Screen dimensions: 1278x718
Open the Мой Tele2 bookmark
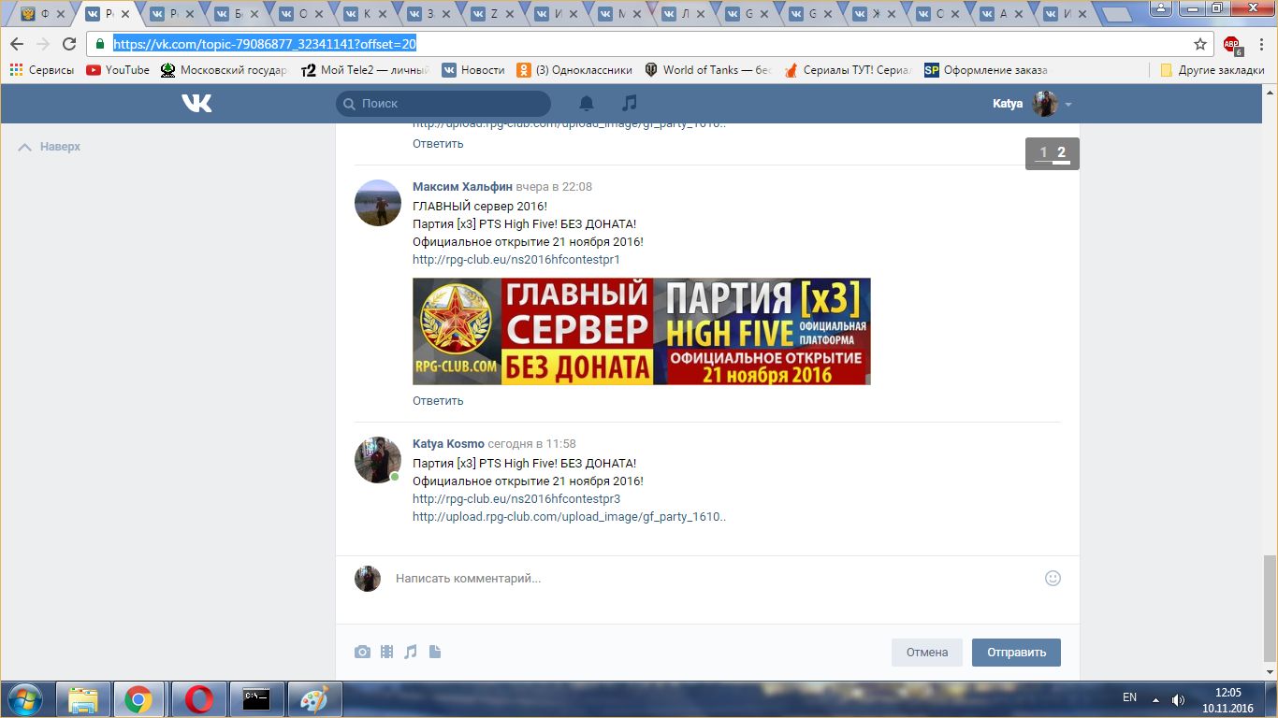pos(365,70)
